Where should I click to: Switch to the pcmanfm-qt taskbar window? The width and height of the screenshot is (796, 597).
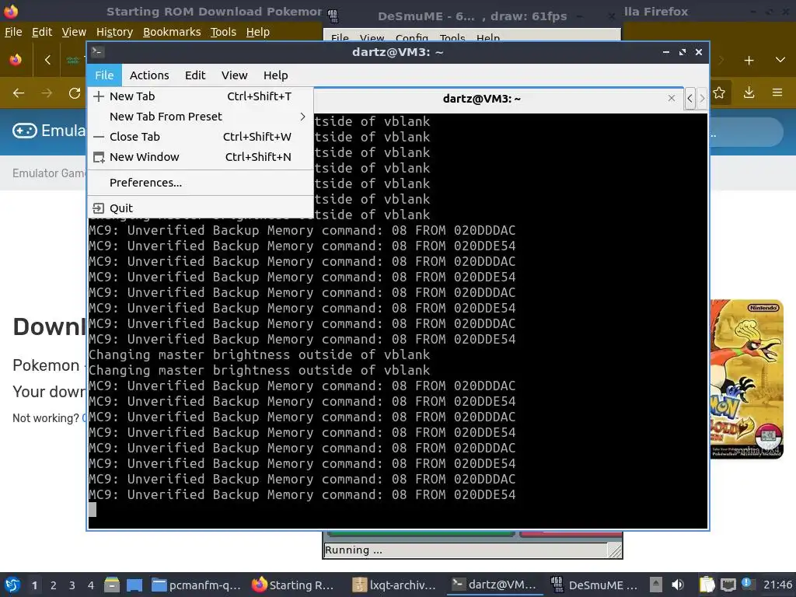tap(197, 585)
